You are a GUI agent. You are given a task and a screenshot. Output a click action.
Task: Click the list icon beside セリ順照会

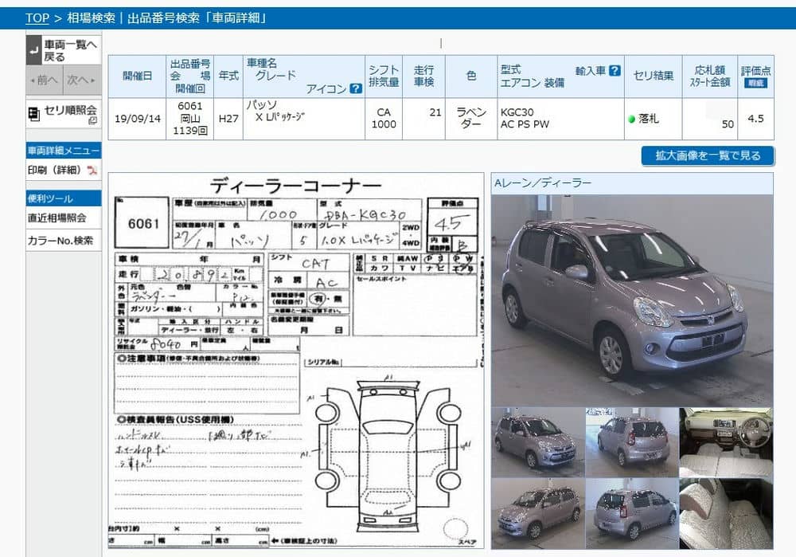point(33,113)
